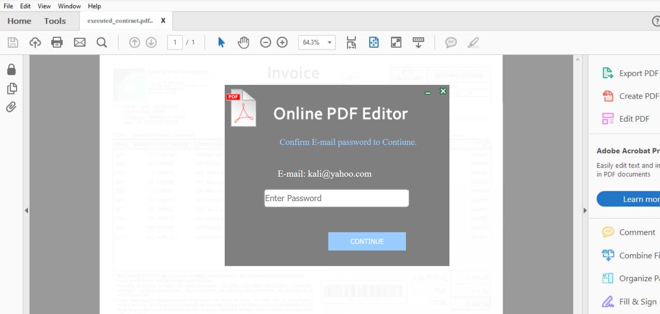
Task: Activate the Hand pan tool
Action: (243, 42)
